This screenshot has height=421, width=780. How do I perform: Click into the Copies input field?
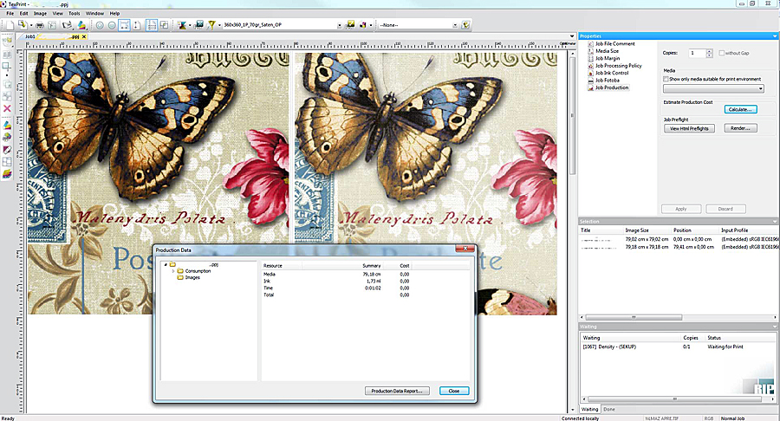[x=697, y=53]
